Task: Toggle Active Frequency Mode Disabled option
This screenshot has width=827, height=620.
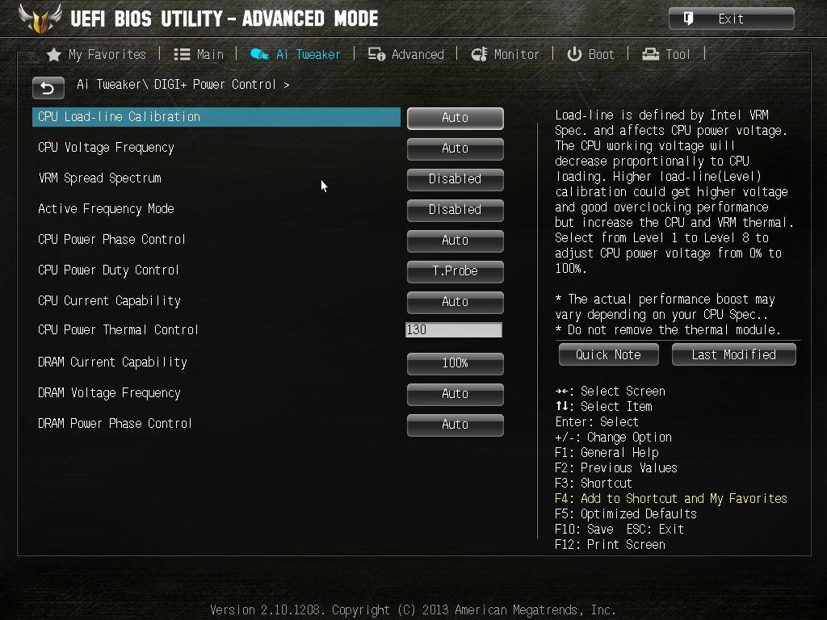Action: pos(455,210)
